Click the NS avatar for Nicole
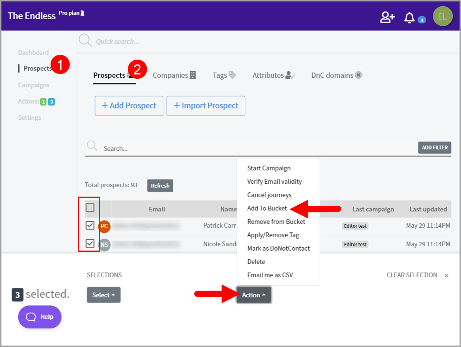Image resolution: width=461 pixels, height=347 pixels. pyautogui.click(x=105, y=244)
